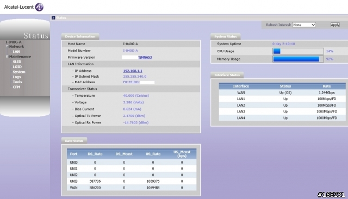Viewport: 348px width, 199px height.
Task: Open the Logs page
Action: pos(17,77)
